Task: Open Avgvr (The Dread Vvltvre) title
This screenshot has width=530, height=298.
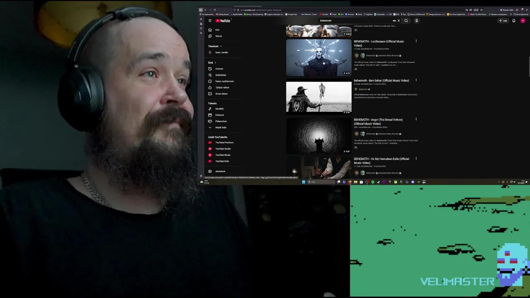Action: pos(378,122)
